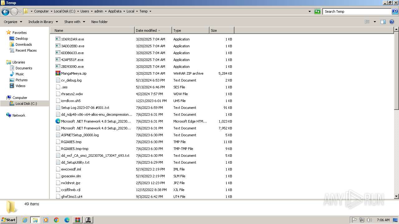Launch Internet Explorer from taskbar

[25, 220]
